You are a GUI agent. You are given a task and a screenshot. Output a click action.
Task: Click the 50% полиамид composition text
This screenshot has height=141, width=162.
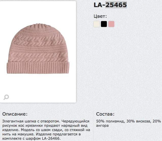110,121
